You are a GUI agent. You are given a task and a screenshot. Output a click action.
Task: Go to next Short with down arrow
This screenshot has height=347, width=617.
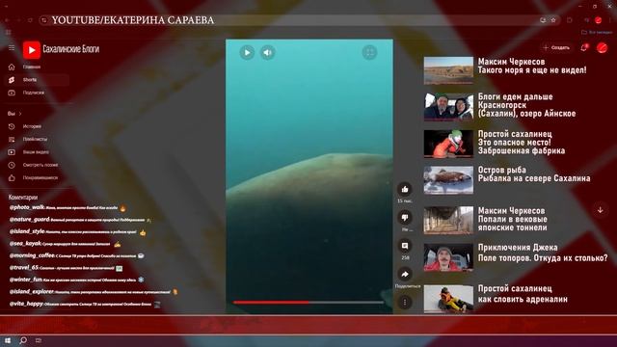600,210
